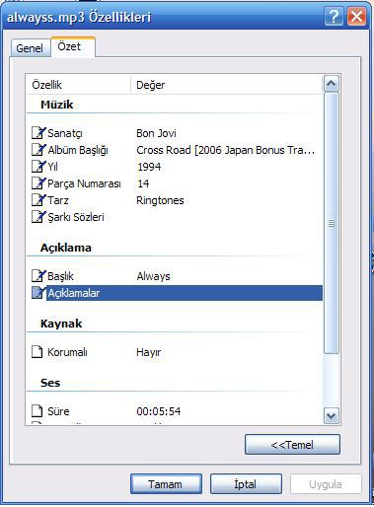Click the vertical scrollbar thumb
This screenshot has width=374, height=507.
click(x=332, y=223)
